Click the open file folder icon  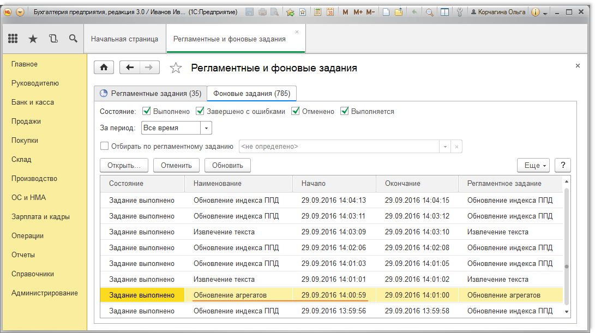[x=399, y=12]
